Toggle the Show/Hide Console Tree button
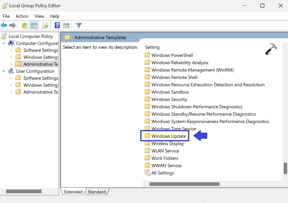Viewport: 288px width, 203px height. point(34,25)
